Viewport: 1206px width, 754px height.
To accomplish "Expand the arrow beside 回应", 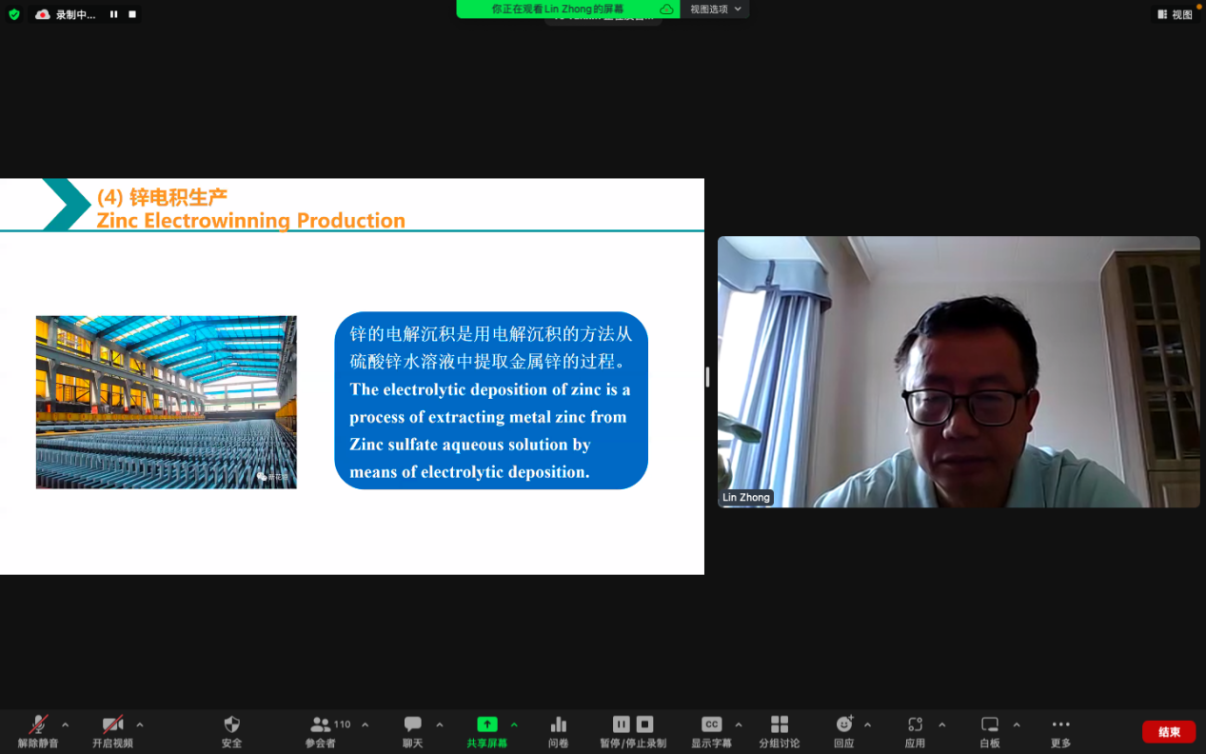I will [867, 725].
